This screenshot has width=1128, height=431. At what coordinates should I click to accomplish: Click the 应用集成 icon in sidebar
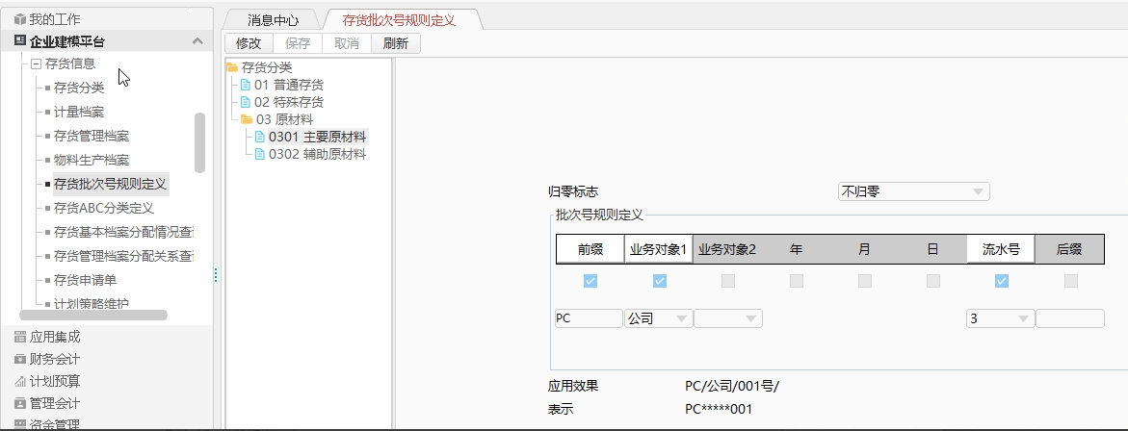click(20, 337)
